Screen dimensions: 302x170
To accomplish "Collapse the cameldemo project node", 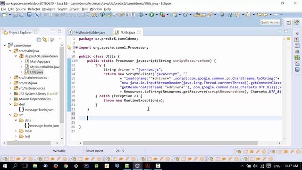I will 5,45.
